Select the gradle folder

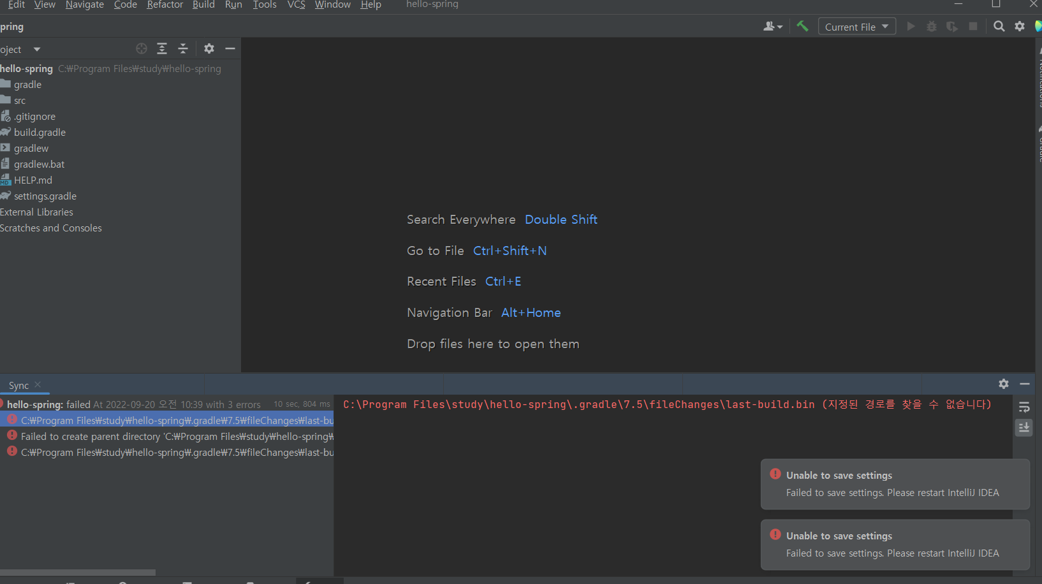pos(121,84)
